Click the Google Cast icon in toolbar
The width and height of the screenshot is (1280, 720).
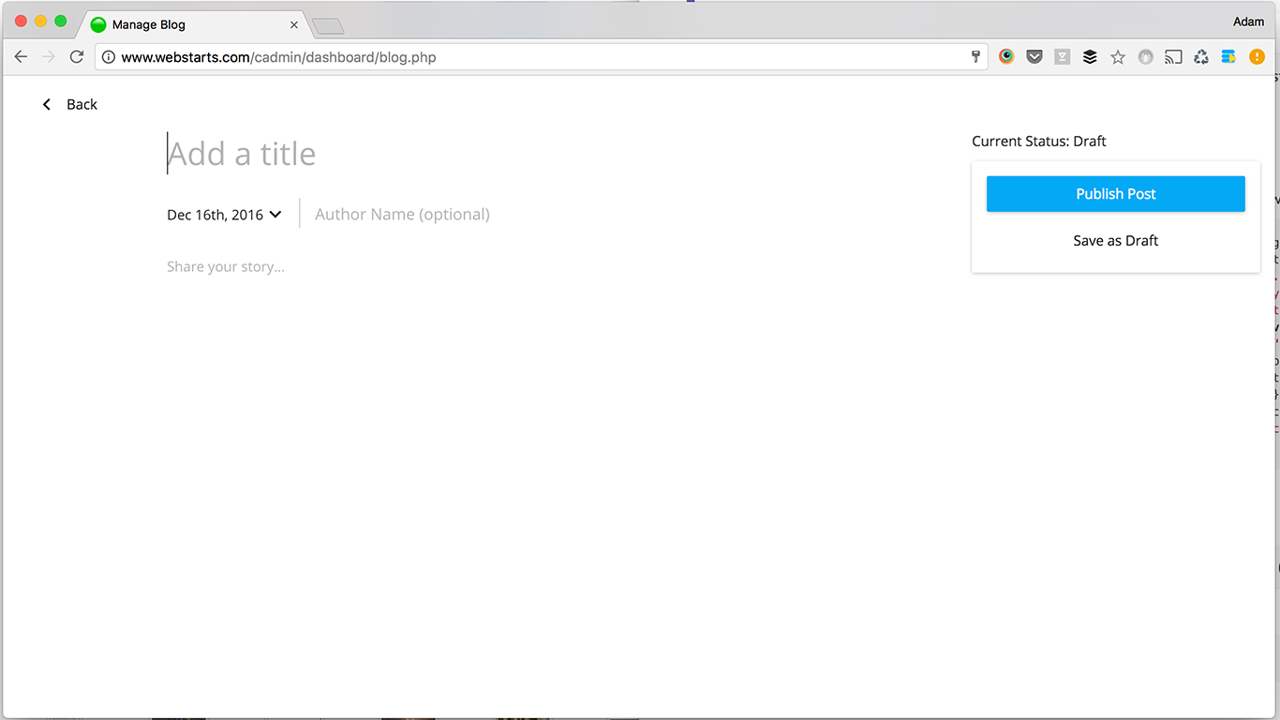coord(1173,56)
